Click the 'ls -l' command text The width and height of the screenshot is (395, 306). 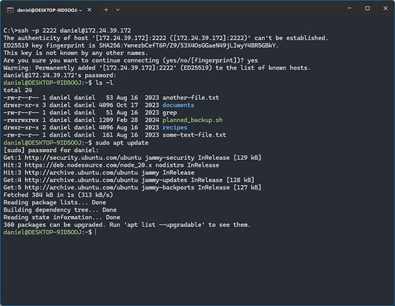104,83
